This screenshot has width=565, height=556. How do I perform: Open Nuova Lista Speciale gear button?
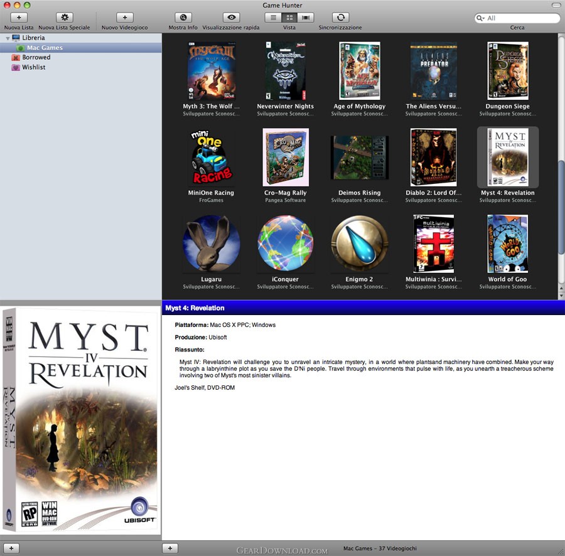(x=65, y=18)
